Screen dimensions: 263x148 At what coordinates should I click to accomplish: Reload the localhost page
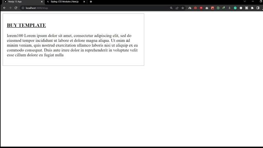coord(16,8)
